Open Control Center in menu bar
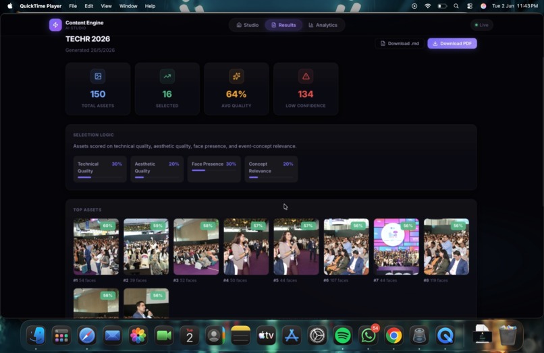This screenshot has width=544, height=353. pyautogui.click(x=470, y=6)
